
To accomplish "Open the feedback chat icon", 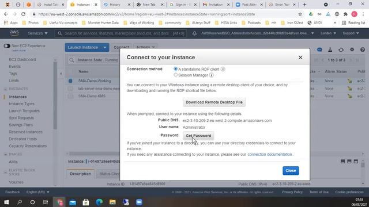I will click(319, 50).
